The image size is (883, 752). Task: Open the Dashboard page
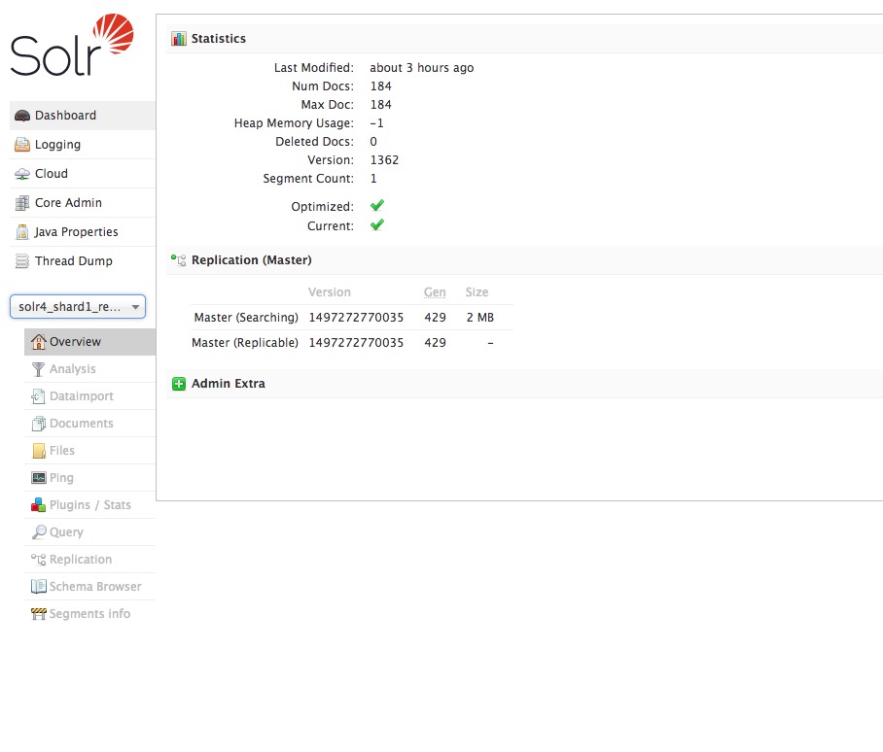tap(83, 116)
